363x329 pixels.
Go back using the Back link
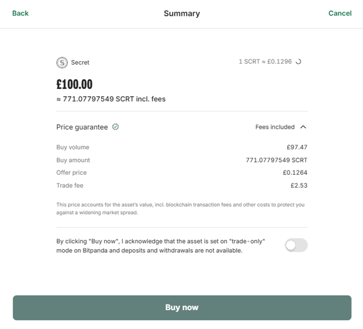pos(21,13)
